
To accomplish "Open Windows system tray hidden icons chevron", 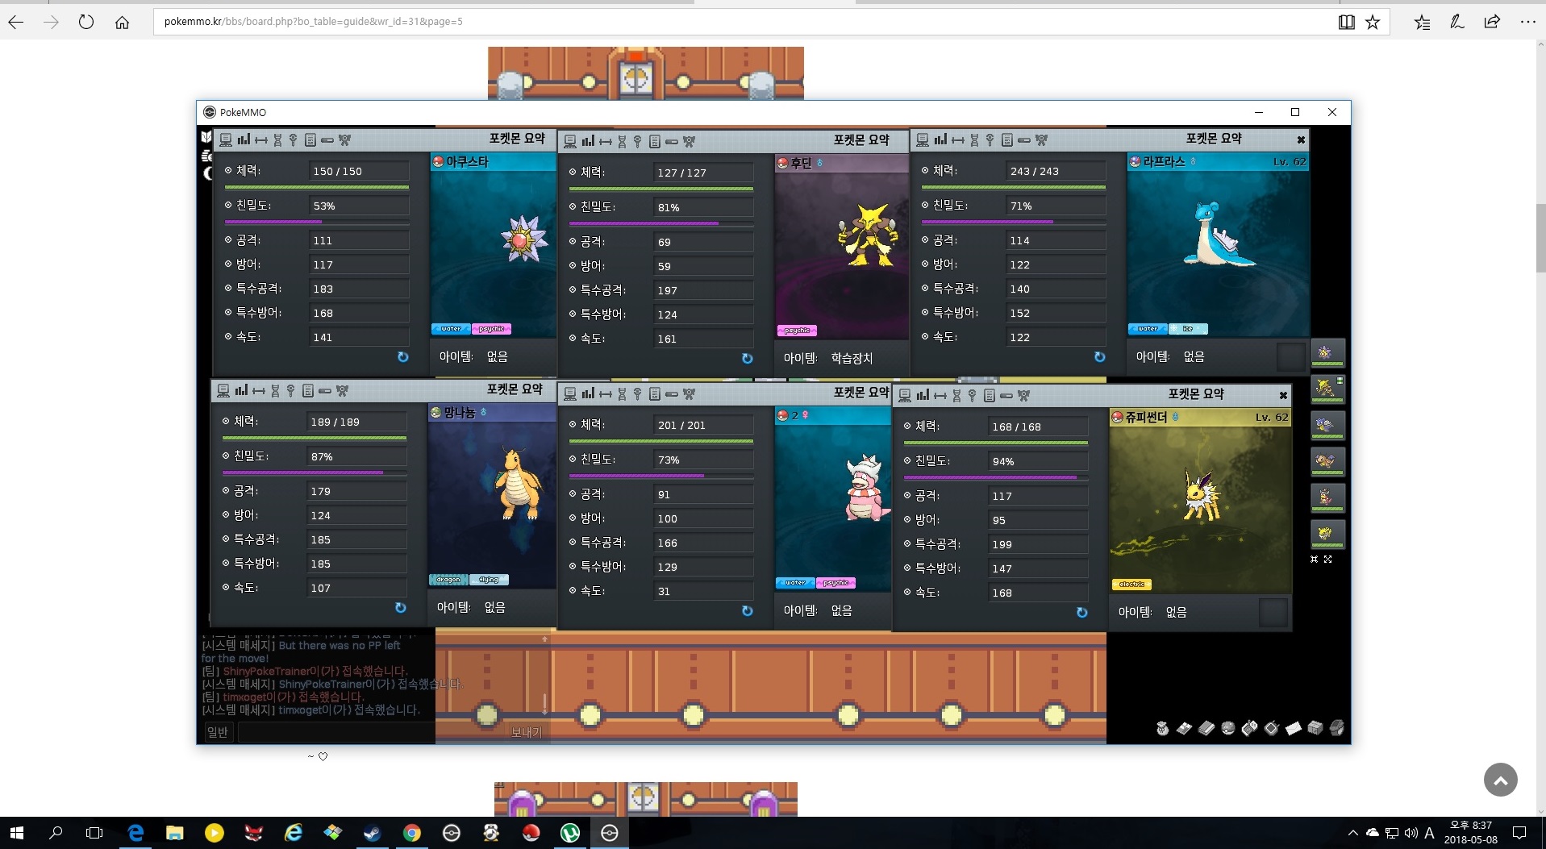I will coord(1352,833).
